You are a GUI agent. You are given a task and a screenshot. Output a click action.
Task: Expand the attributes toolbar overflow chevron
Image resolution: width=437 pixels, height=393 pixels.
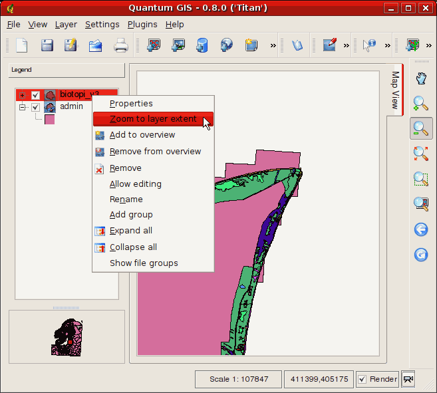[387, 45]
